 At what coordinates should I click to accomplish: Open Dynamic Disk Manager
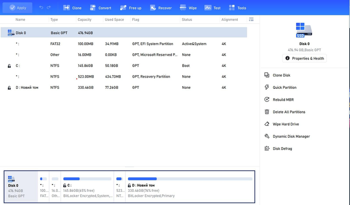291,137
